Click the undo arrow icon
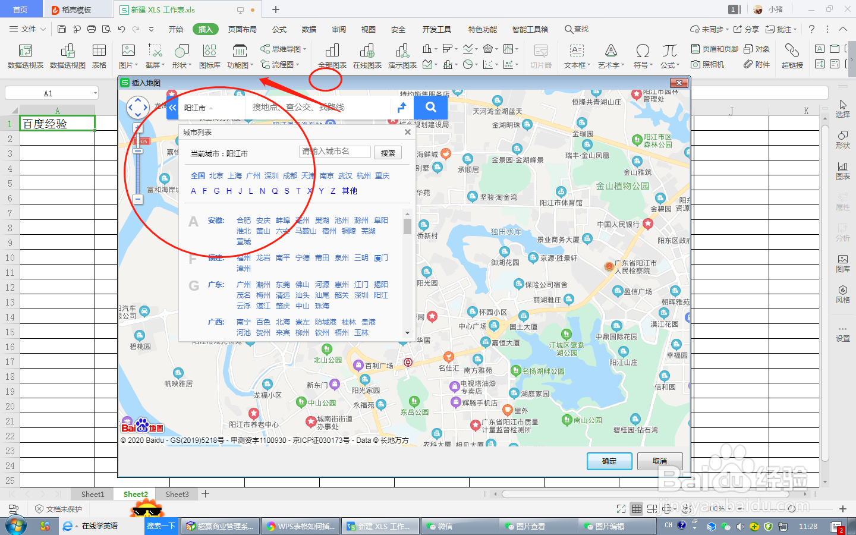The width and height of the screenshot is (856, 535). point(121,29)
